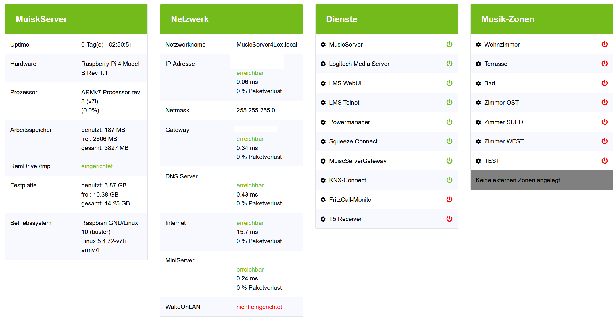Turn on the Bad zone power button
The image size is (615, 321).
605,83
